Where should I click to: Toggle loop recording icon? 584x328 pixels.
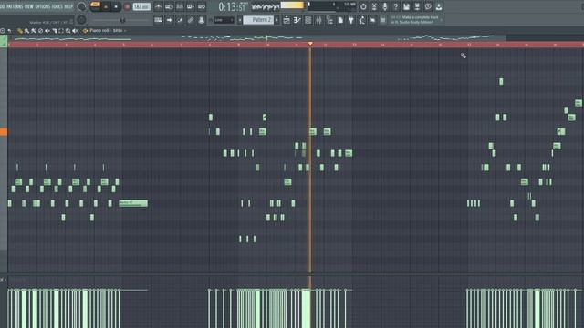(x=202, y=6)
